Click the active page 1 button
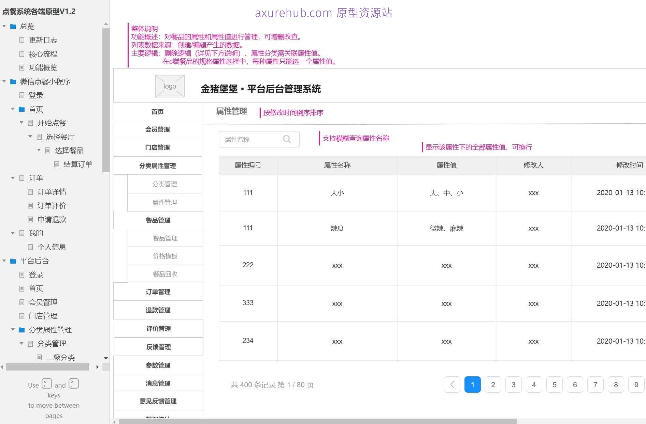This screenshot has height=424, width=646. coord(473,384)
